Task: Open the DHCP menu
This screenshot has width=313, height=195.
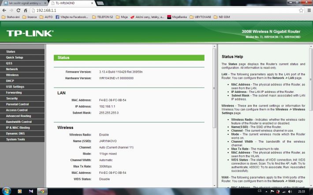Action: pyautogui.click(x=22, y=81)
